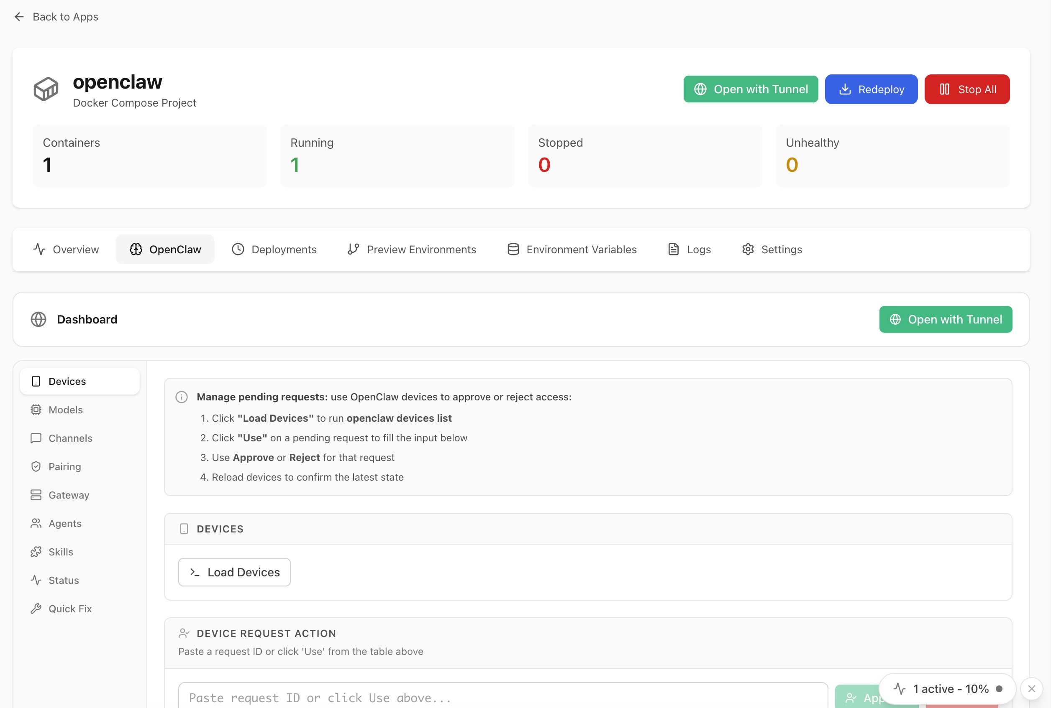Image resolution: width=1051 pixels, height=708 pixels.
Task: Click the openclaw cube project icon
Action: pos(46,89)
